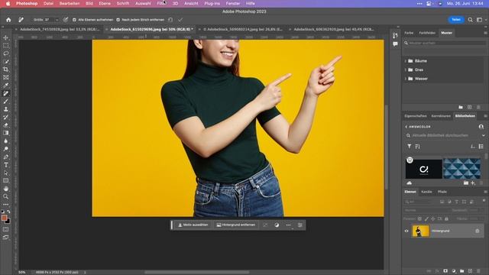This screenshot has height=275, width=489.
Task: Select the Brush tool
Action: pyautogui.click(x=6, y=102)
